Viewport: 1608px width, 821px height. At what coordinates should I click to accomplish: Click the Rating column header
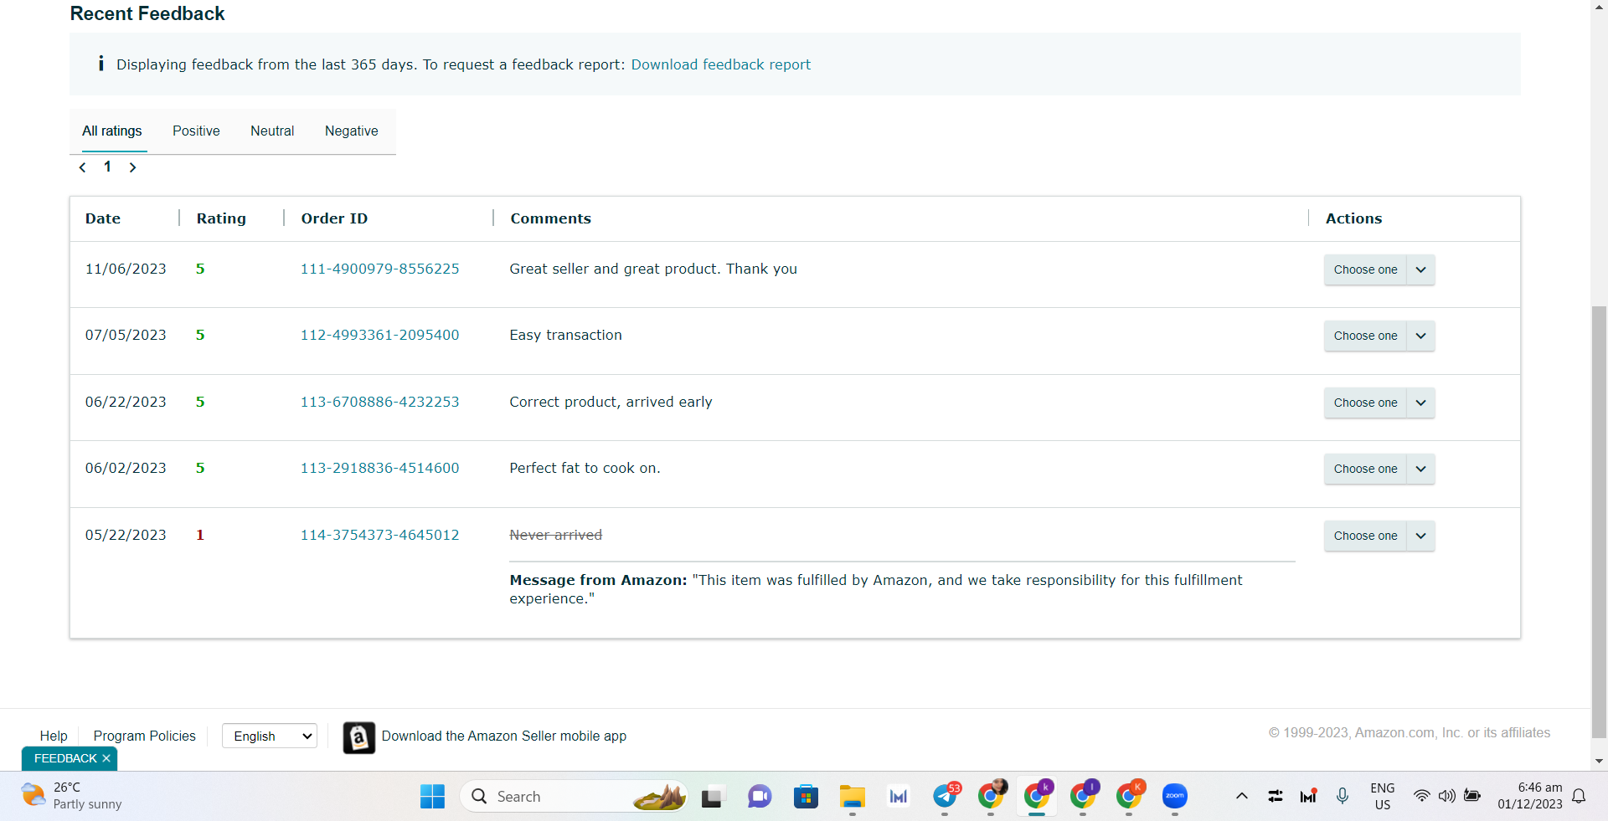click(x=221, y=218)
